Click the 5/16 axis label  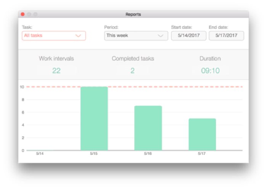click(x=148, y=154)
